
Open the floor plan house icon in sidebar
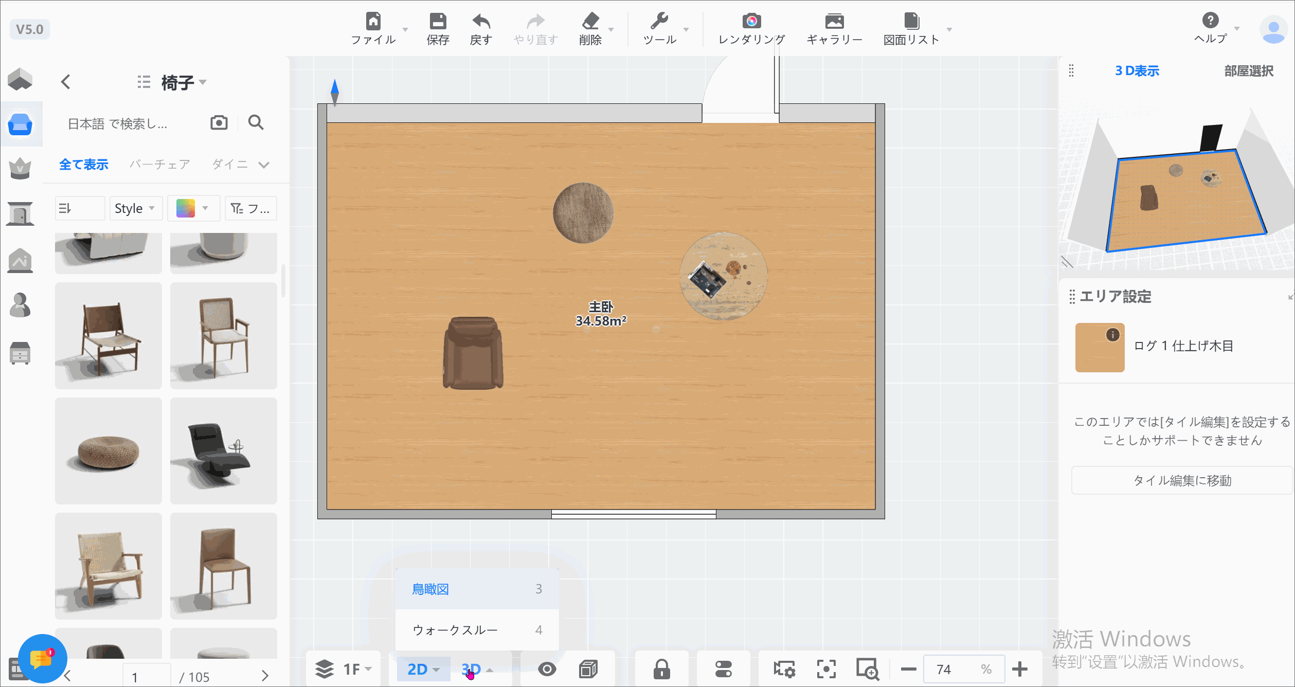(x=20, y=79)
